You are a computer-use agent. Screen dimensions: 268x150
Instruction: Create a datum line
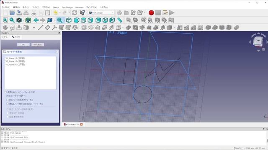point(41,27)
